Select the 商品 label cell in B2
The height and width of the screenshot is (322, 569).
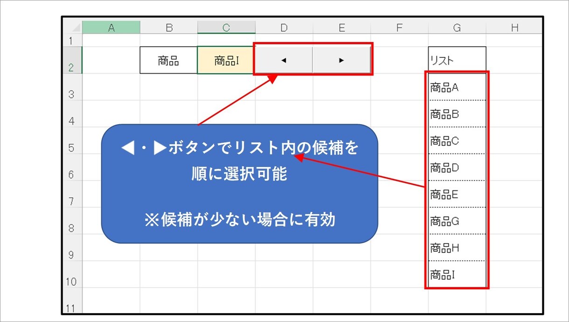169,60
